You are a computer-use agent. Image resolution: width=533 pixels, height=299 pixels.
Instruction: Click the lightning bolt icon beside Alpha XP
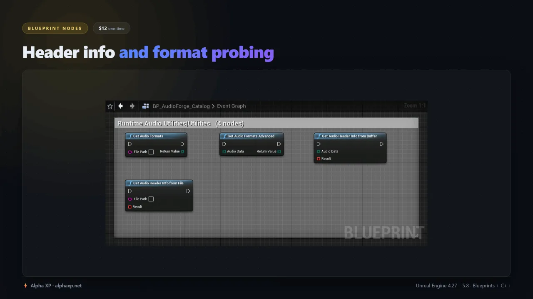[25, 286]
